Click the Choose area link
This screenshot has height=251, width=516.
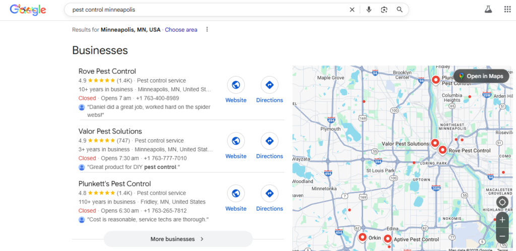[x=181, y=30]
